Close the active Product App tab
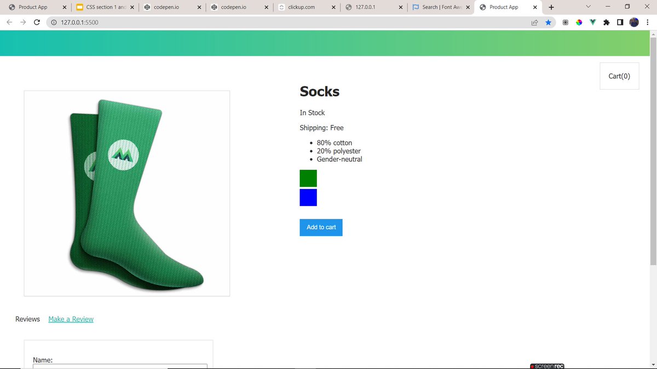Screen dimensions: 657x369 click(535, 7)
